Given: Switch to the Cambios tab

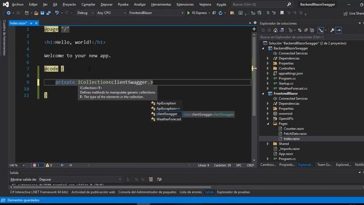Looking at the screenshot, I should (268, 165).
